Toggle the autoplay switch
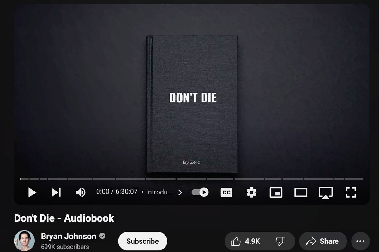The height and width of the screenshot is (252, 379). point(200,192)
